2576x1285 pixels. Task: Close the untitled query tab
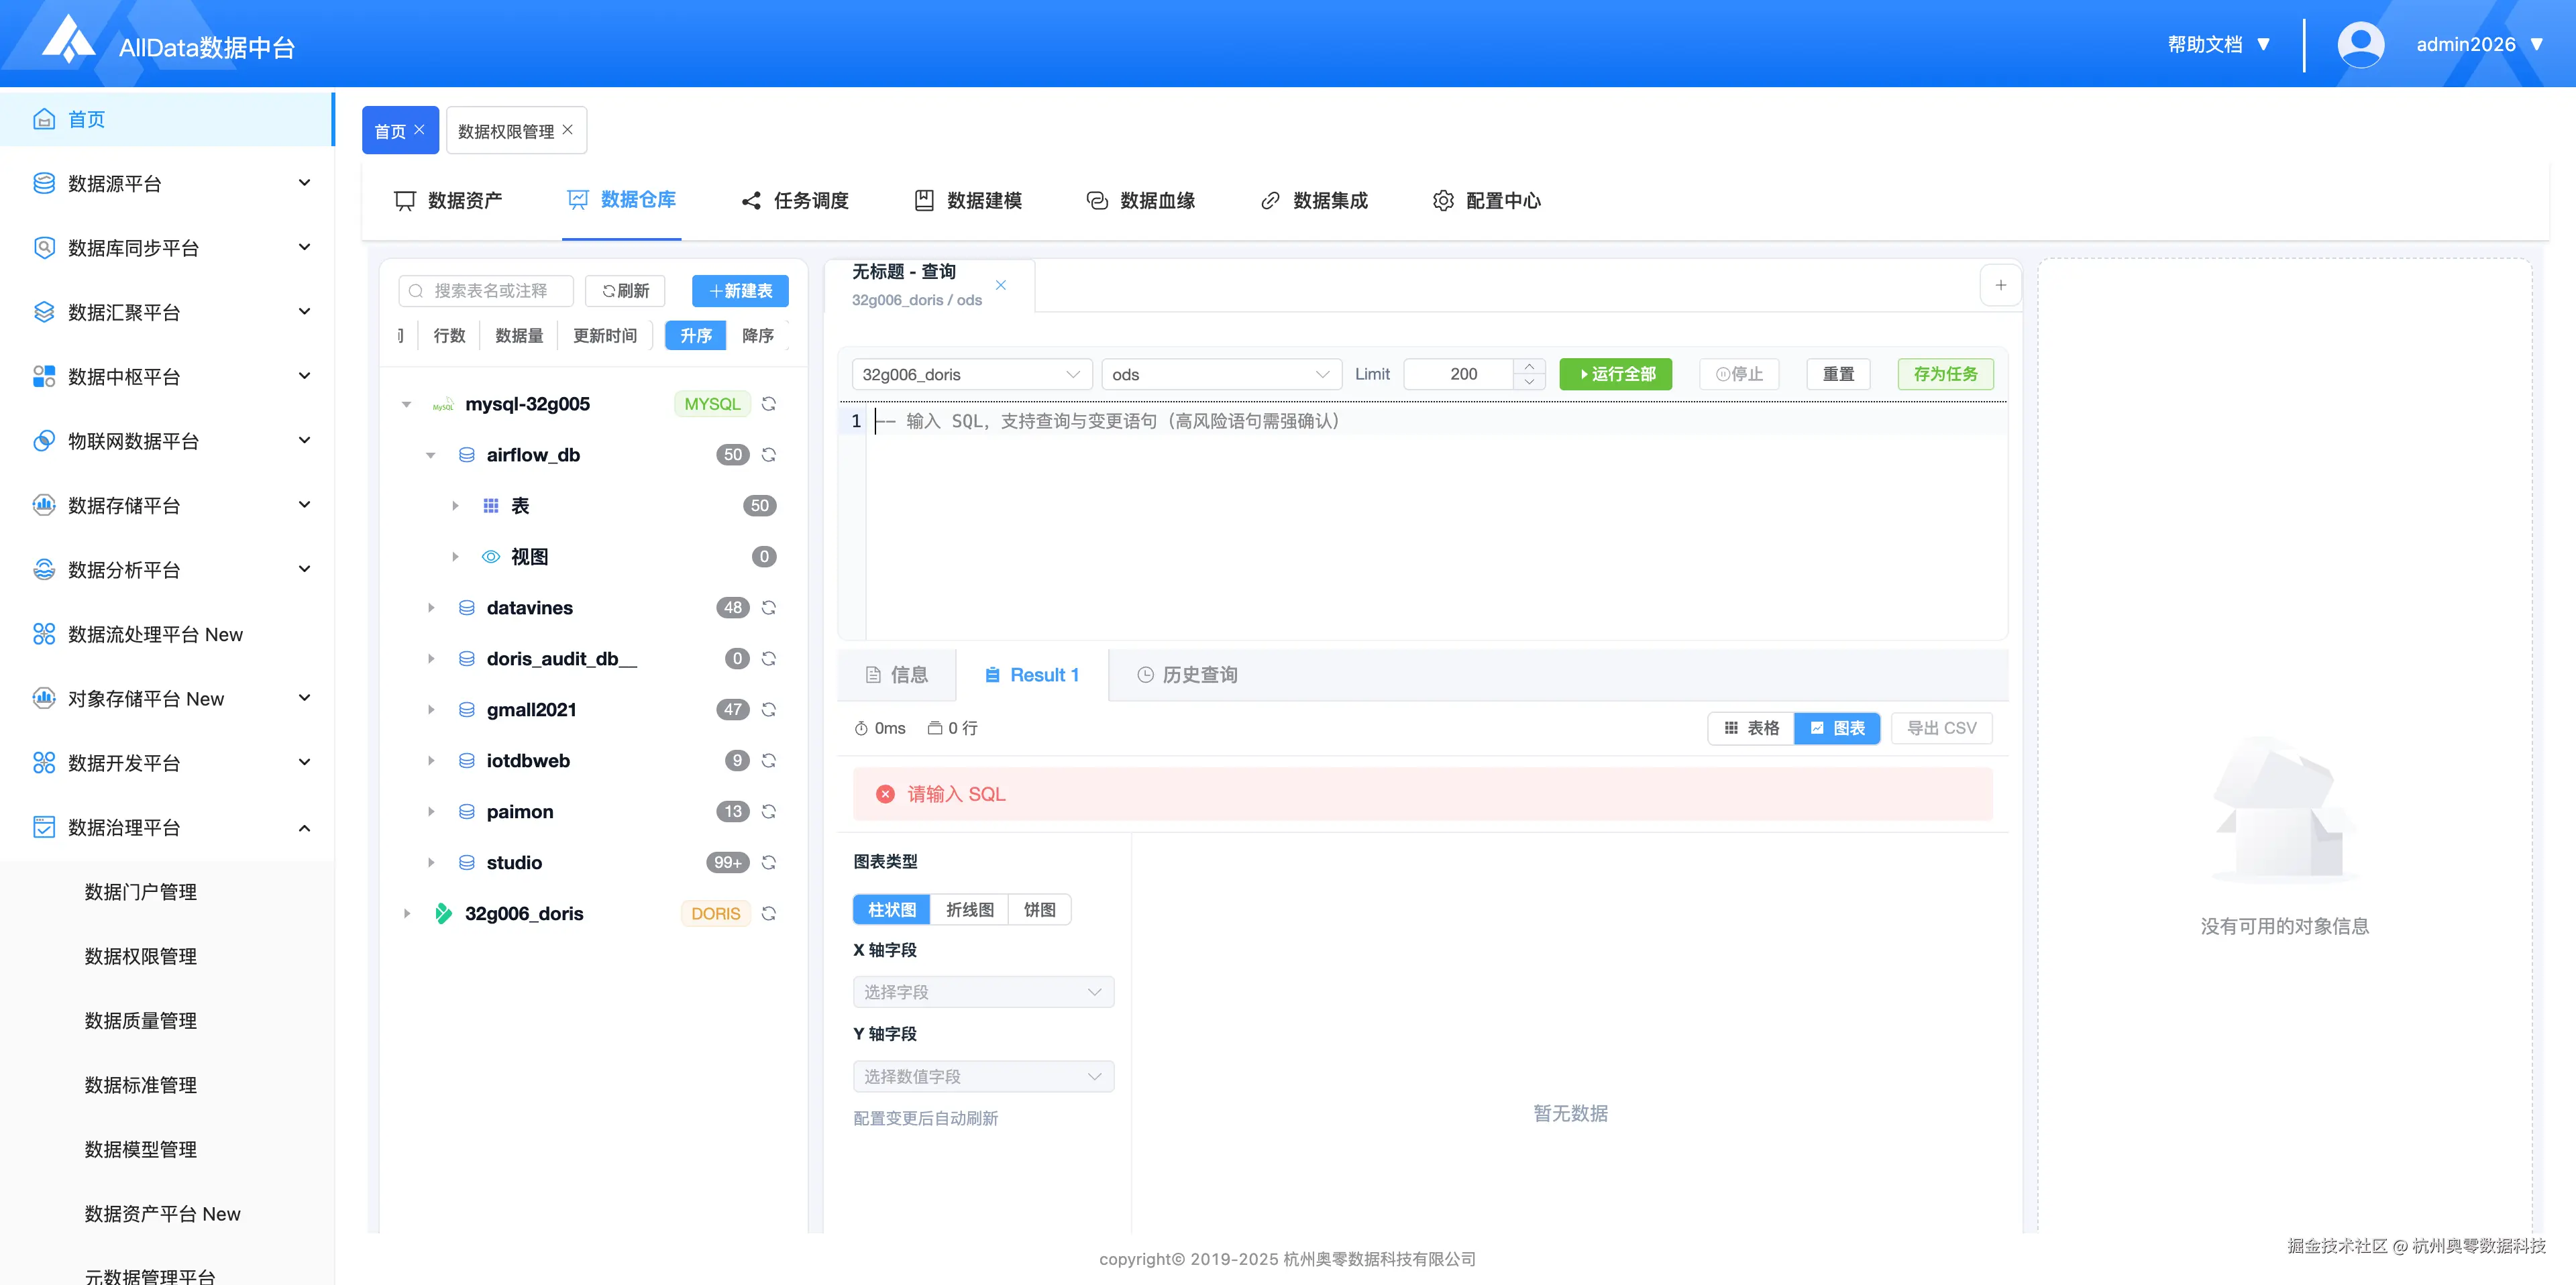point(1000,286)
